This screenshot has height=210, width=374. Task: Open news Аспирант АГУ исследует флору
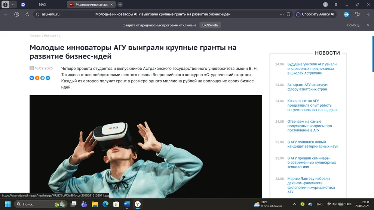click(x=308, y=87)
